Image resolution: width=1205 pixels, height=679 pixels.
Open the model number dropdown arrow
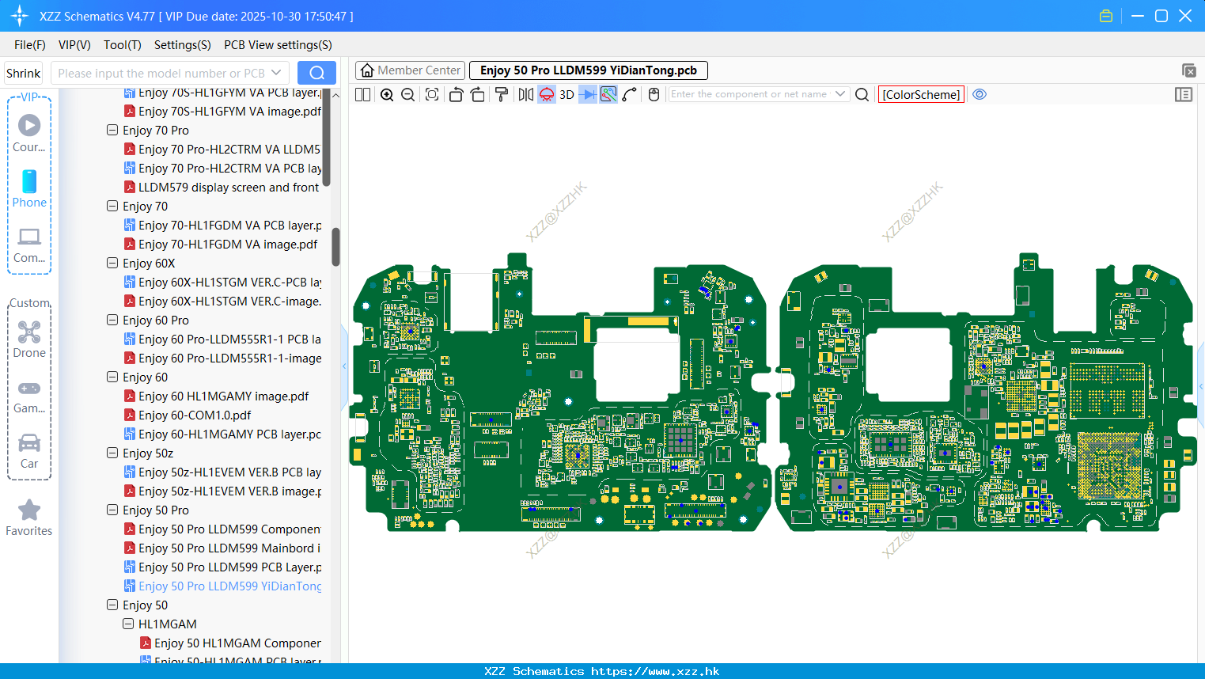(x=276, y=73)
